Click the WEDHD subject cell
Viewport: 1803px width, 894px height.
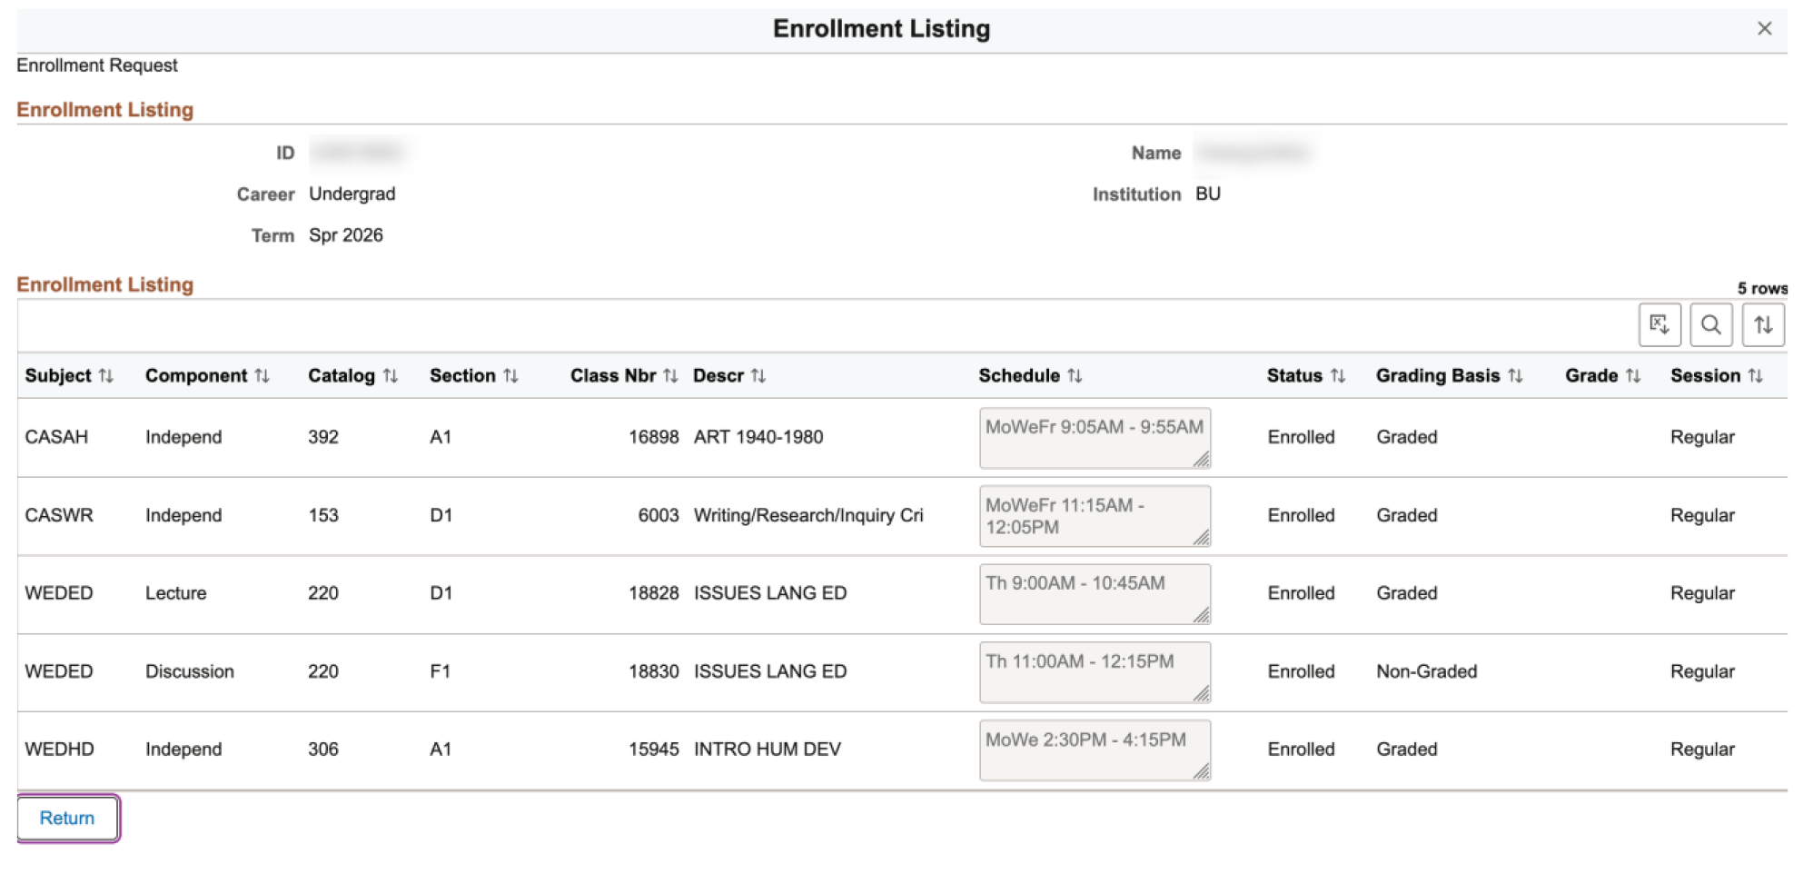pyautogui.click(x=59, y=750)
